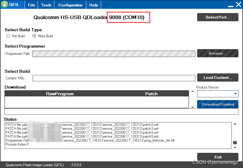Click the minus button at table top
The width and height of the screenshot is (243, 168).
click(192, 91)
